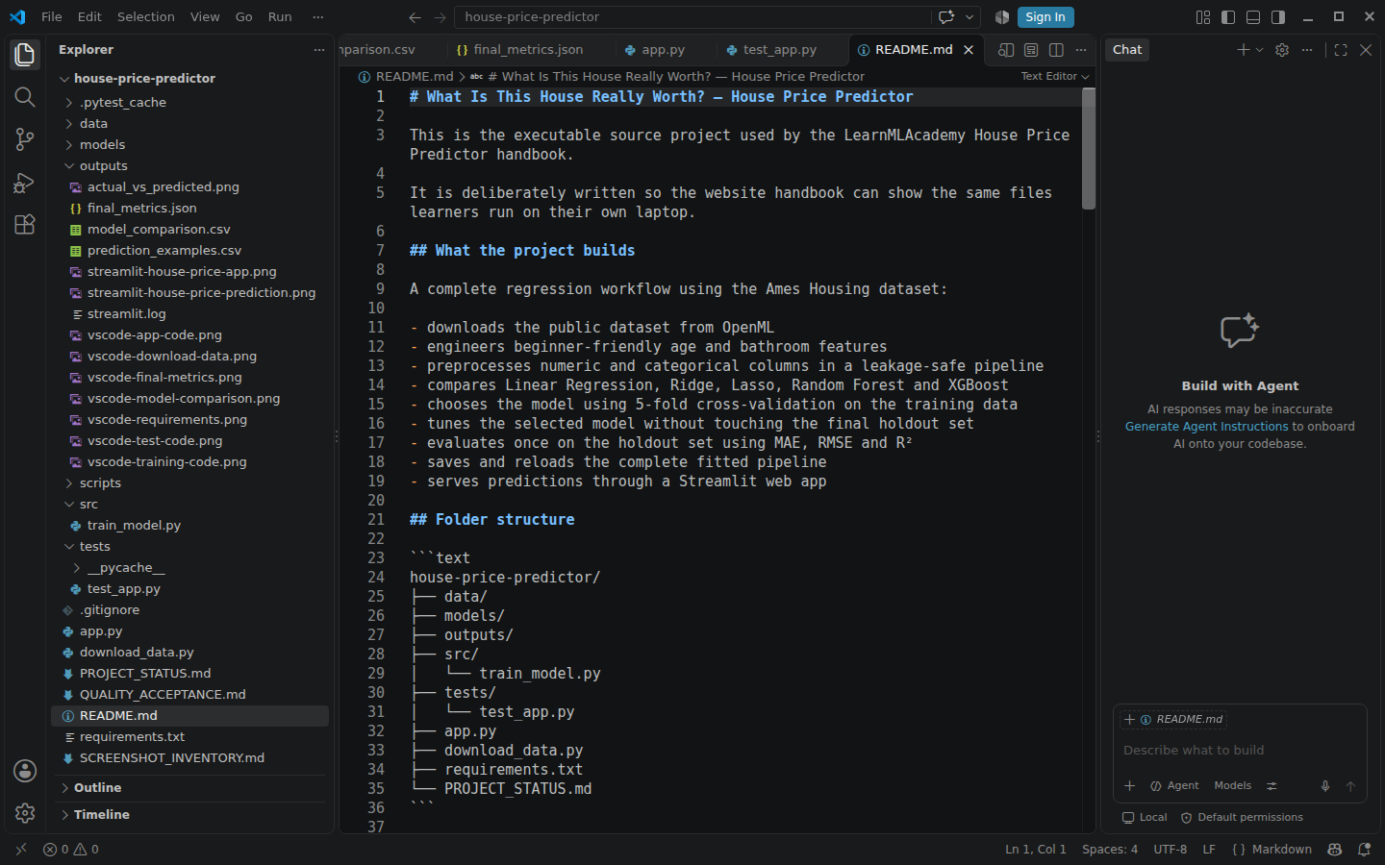Viewport: 1385px width, 865px height.
Task: Open Customize Layout in the title bar
Action: [x=1203, y=17]
